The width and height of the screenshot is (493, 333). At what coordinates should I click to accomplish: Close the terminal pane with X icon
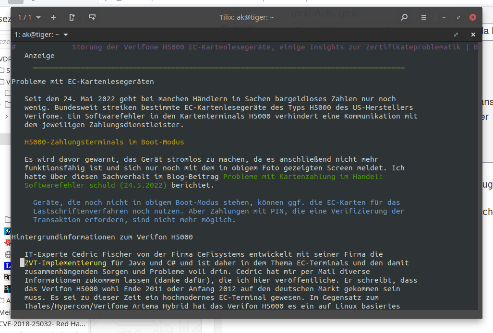[473, 35]
